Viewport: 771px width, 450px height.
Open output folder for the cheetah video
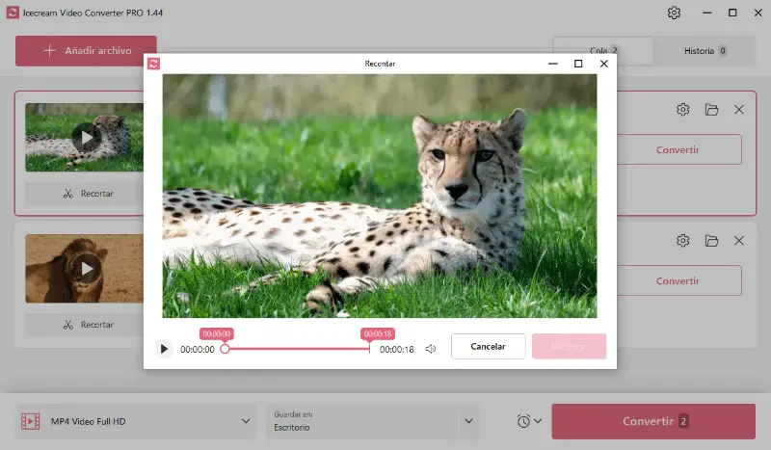(711, 110)
